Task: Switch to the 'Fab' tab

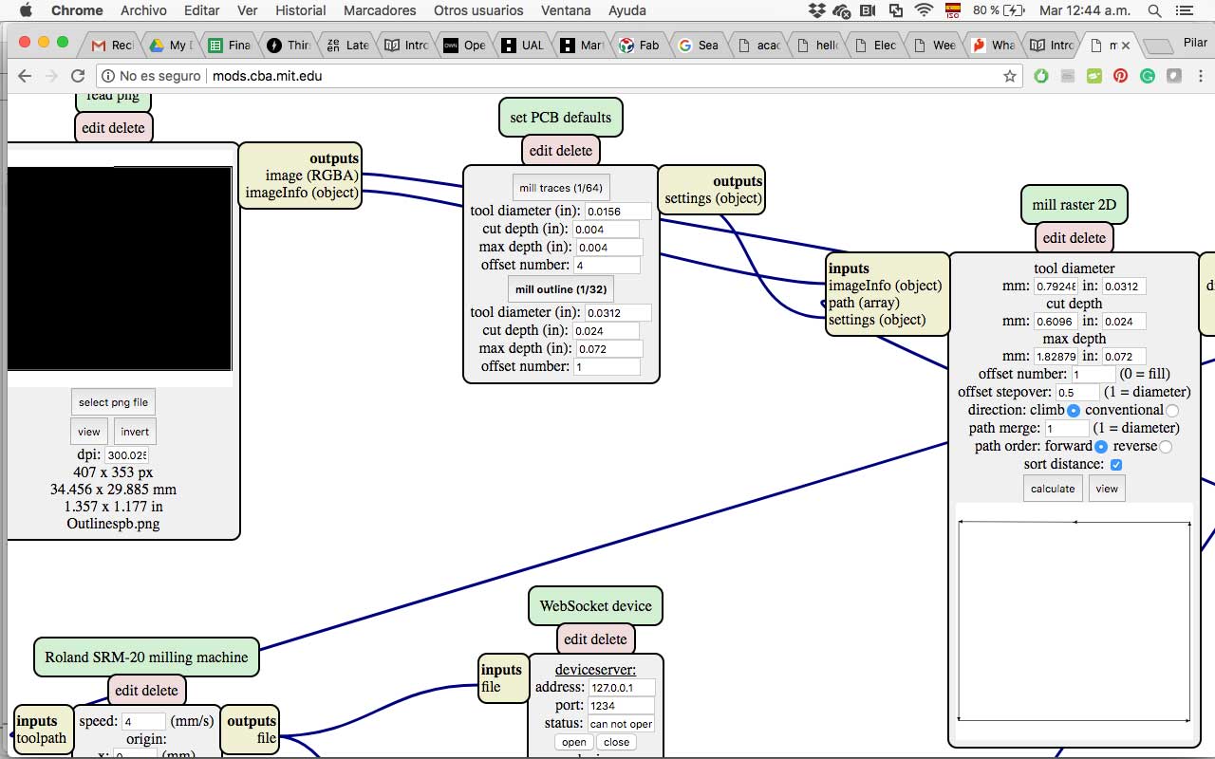Action: click(x=639, y=45)
